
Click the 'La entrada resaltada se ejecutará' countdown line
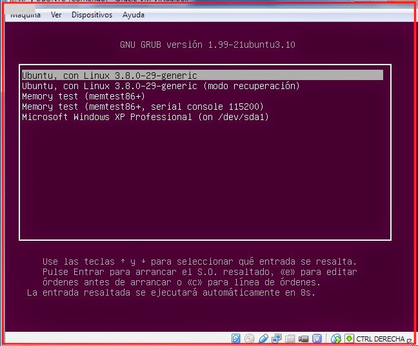click(x=171, y=292)
